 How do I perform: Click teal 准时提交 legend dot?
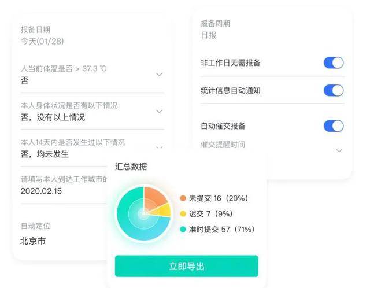[x=183, y=230]
